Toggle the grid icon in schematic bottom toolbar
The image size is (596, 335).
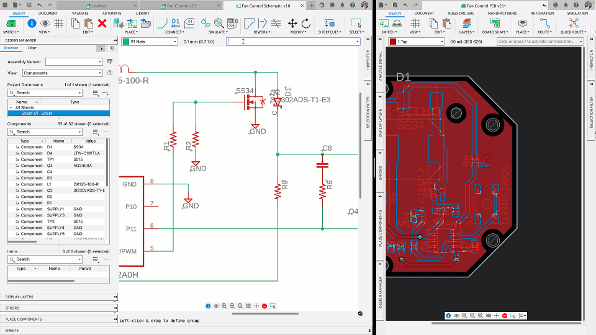[x=248, y=306]
